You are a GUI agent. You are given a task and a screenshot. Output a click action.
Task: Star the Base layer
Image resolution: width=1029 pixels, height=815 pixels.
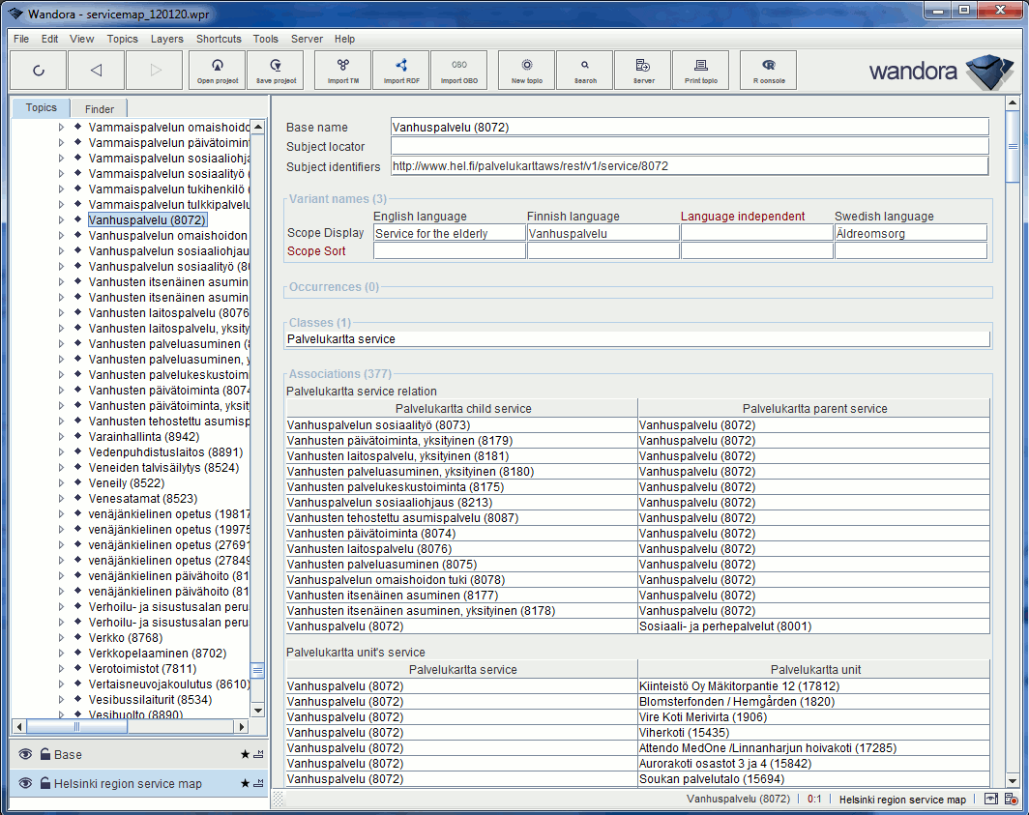pos(245,754)
